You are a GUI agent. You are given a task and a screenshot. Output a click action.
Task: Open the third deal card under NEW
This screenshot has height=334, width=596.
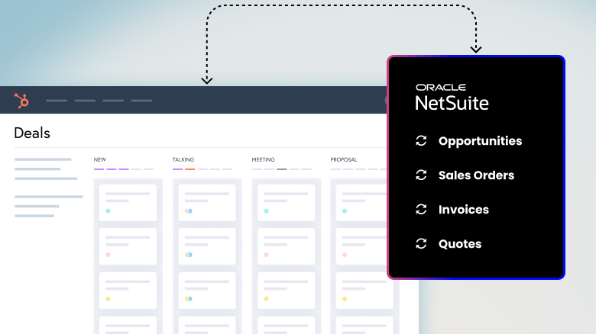coord(128,291)
